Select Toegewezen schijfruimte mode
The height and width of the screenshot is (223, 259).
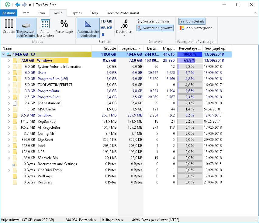(26, 28)
